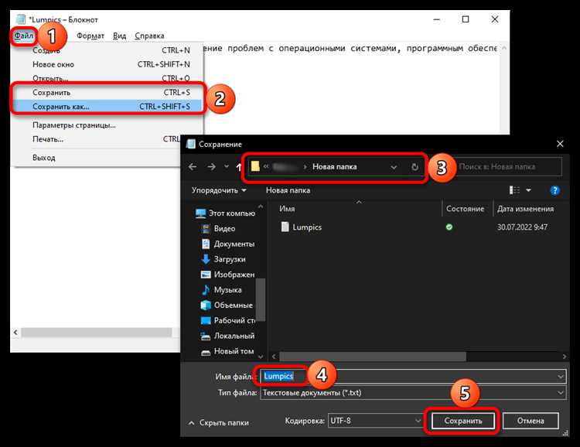This screenshot has height=447, width=580.
Task: Click Новая папка in the address path
Action: tap(334, 167)
